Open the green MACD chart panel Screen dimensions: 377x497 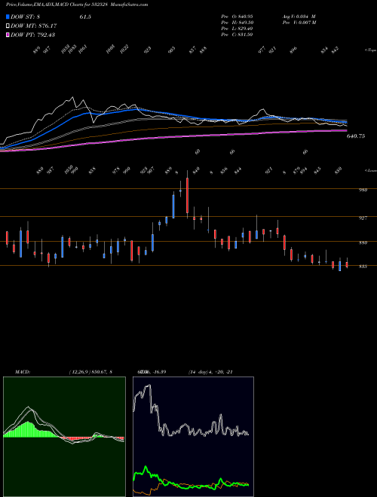point(64,437)
